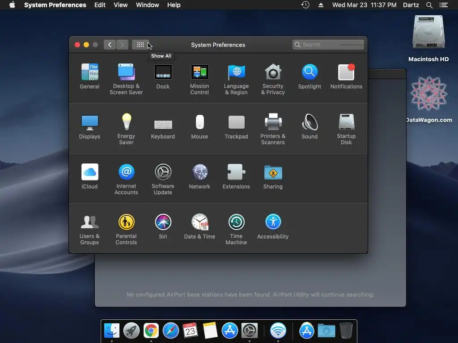Open the System Preferences app menu

[x=55, y=5]
